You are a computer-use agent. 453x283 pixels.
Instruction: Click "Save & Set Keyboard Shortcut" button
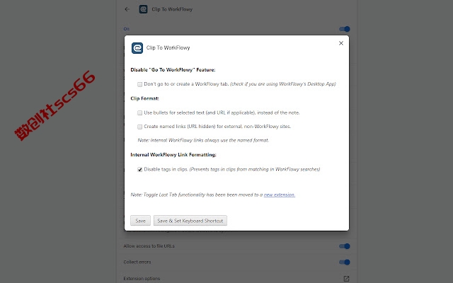(190, 221)
